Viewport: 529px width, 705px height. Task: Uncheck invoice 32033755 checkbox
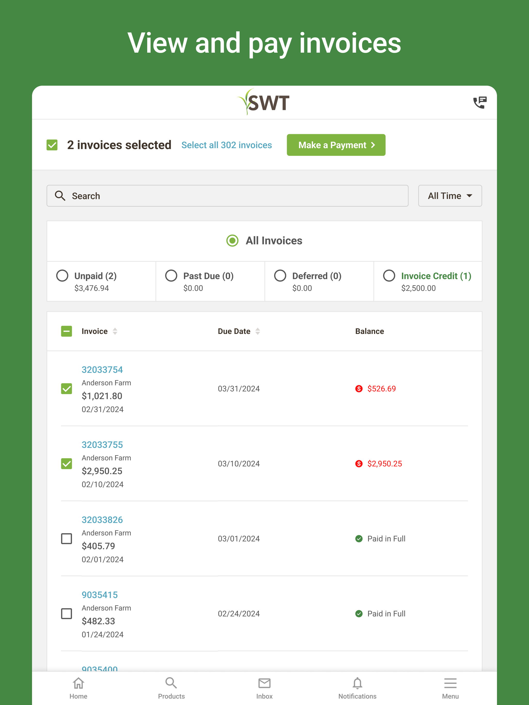(x=66, y=464)
